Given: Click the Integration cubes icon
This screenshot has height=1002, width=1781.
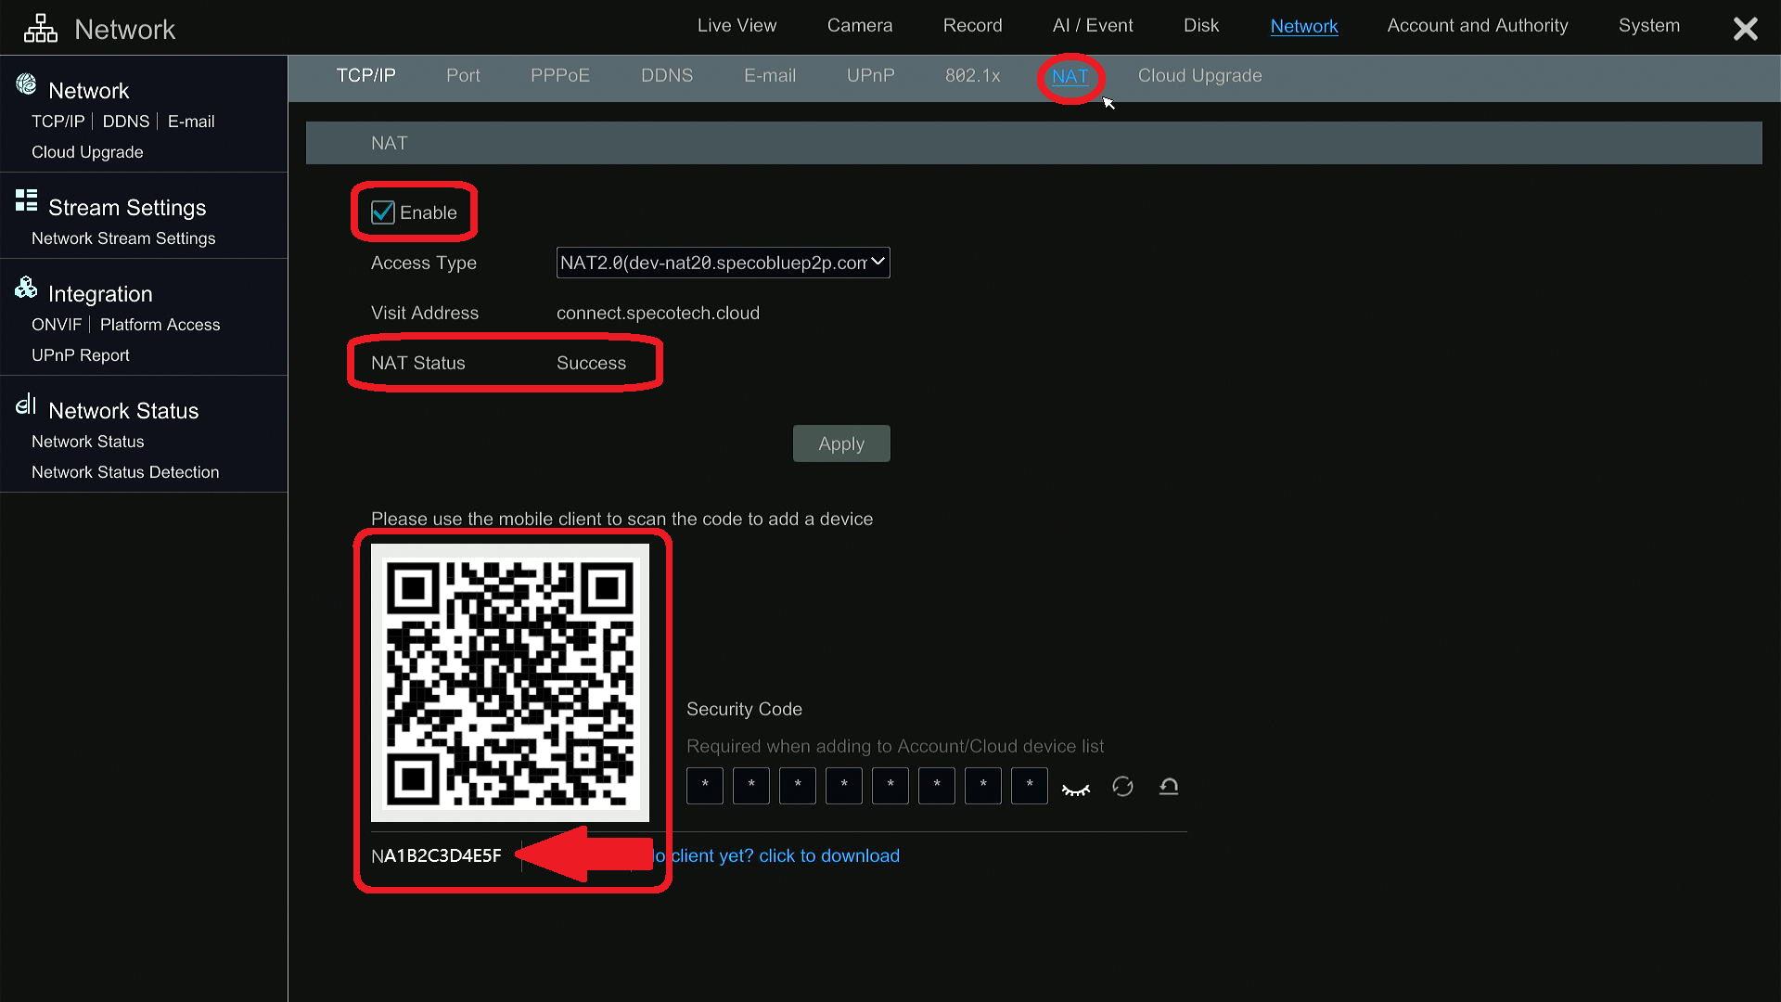Looking at the screenshot, I should tap(25, 288).
